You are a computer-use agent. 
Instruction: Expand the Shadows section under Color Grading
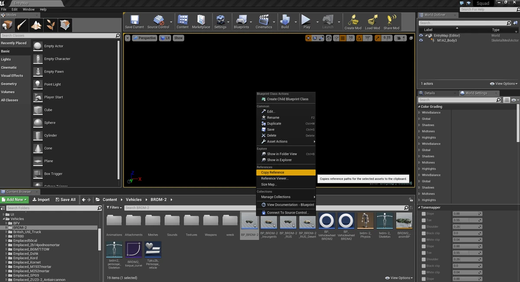(419, 125)
